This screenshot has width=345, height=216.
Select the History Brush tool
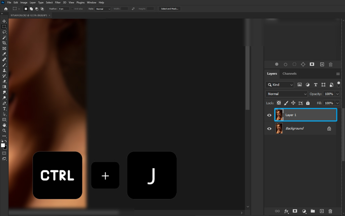click(4, 76)
